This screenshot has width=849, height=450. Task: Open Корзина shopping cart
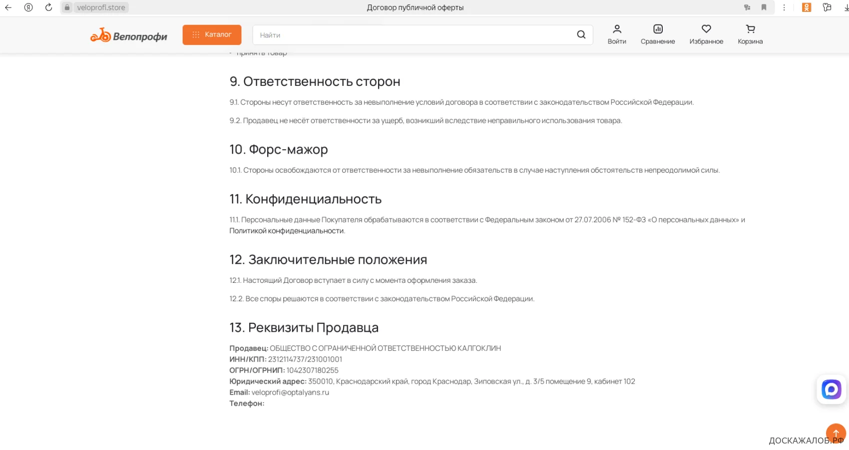pos(750,35)
